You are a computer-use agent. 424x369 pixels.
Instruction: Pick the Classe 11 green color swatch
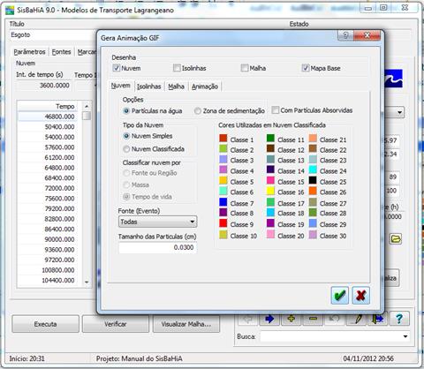pos(270,139)
